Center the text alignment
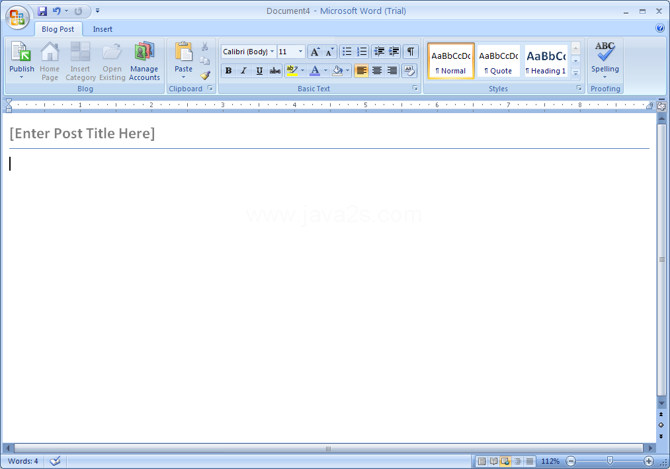This screenshot has width=670, height=469. coord(377,71)
